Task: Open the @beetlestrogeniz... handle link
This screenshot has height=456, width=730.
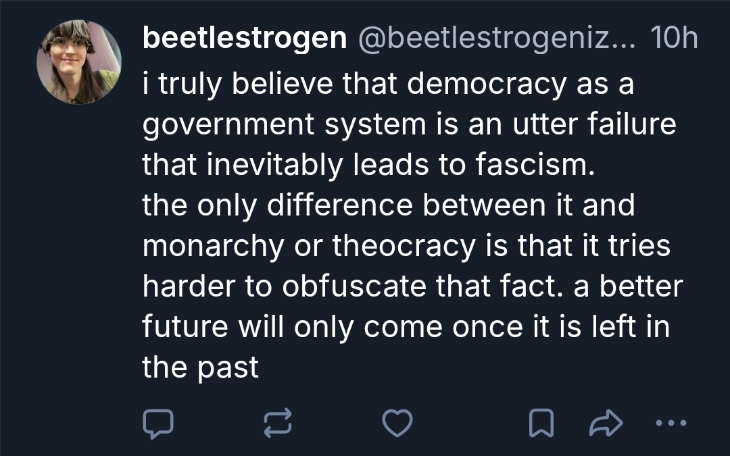Action: pos(496,40)
